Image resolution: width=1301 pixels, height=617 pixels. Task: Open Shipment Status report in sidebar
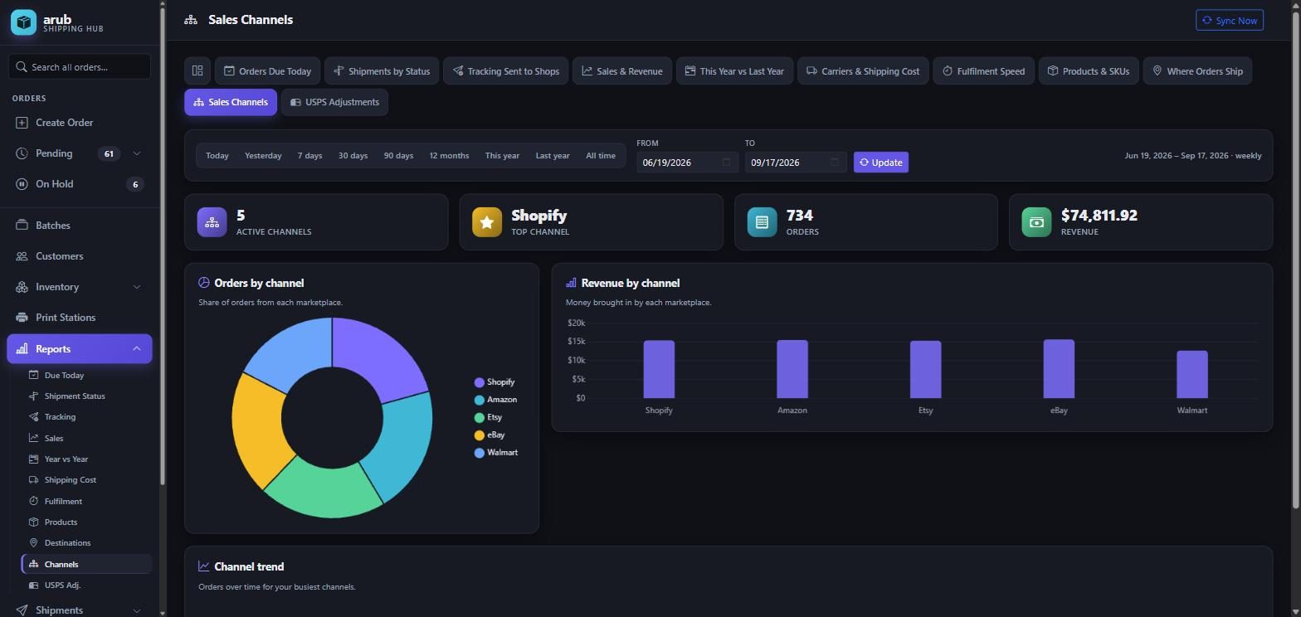point(74,396)
